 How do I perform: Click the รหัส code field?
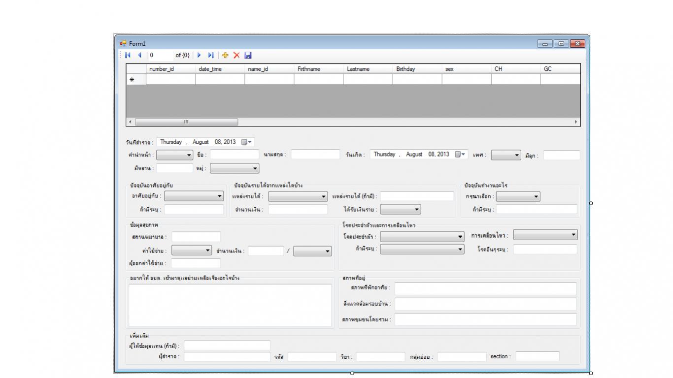pyautogui.click(x=312, y=357)
